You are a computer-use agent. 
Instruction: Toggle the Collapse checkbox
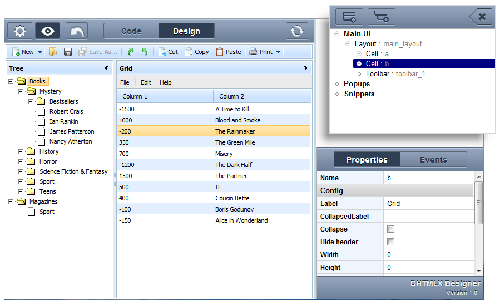(x=390, y=229)
